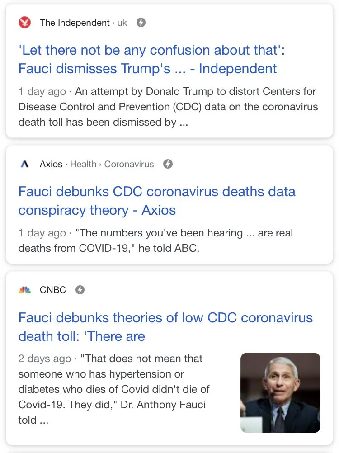
Task: Open the Independent 'Let there not be any confusion' headline
Action: (x=151, y=59)
